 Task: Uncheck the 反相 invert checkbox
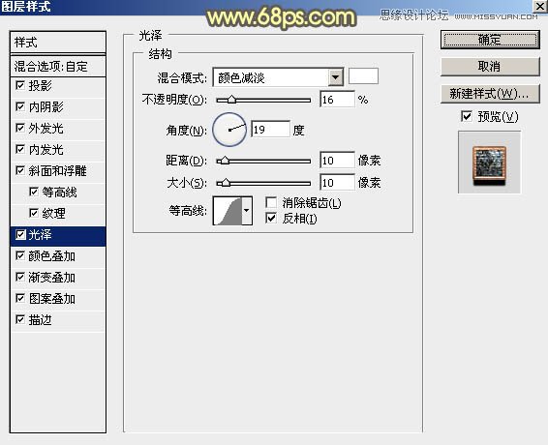[x=271, y=219]
